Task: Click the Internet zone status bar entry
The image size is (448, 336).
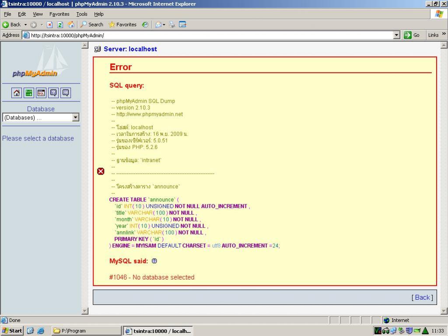Action: point(396,320)
